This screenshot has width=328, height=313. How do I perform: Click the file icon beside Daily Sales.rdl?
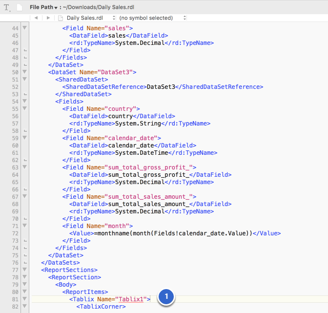(61, 18)
